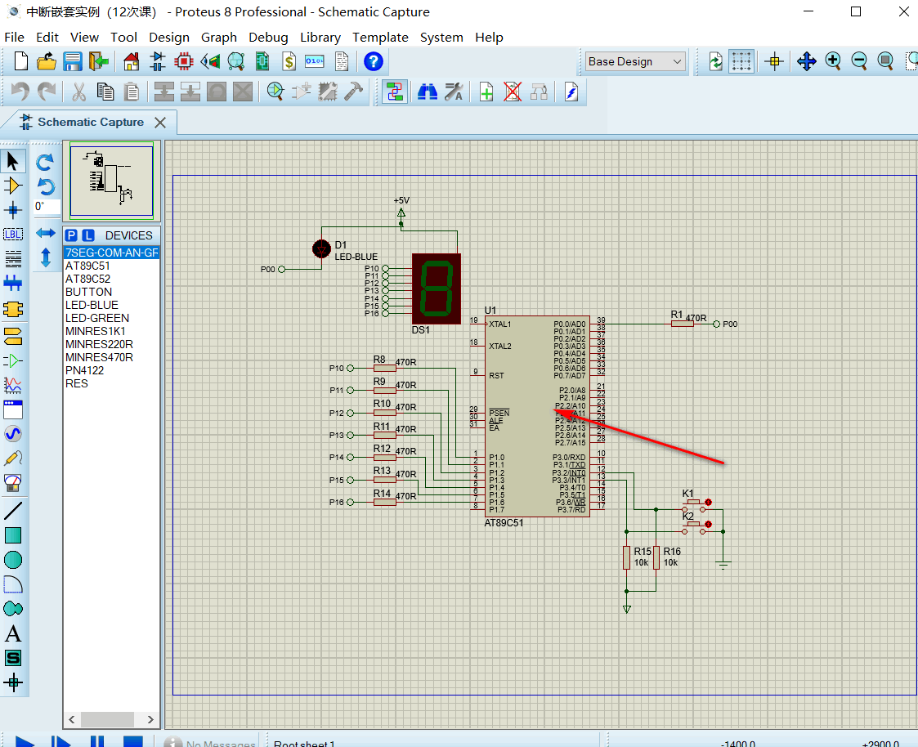Screen dimensions: 918x747
Task: Select the Component mode tool
Action: [13, 186]
